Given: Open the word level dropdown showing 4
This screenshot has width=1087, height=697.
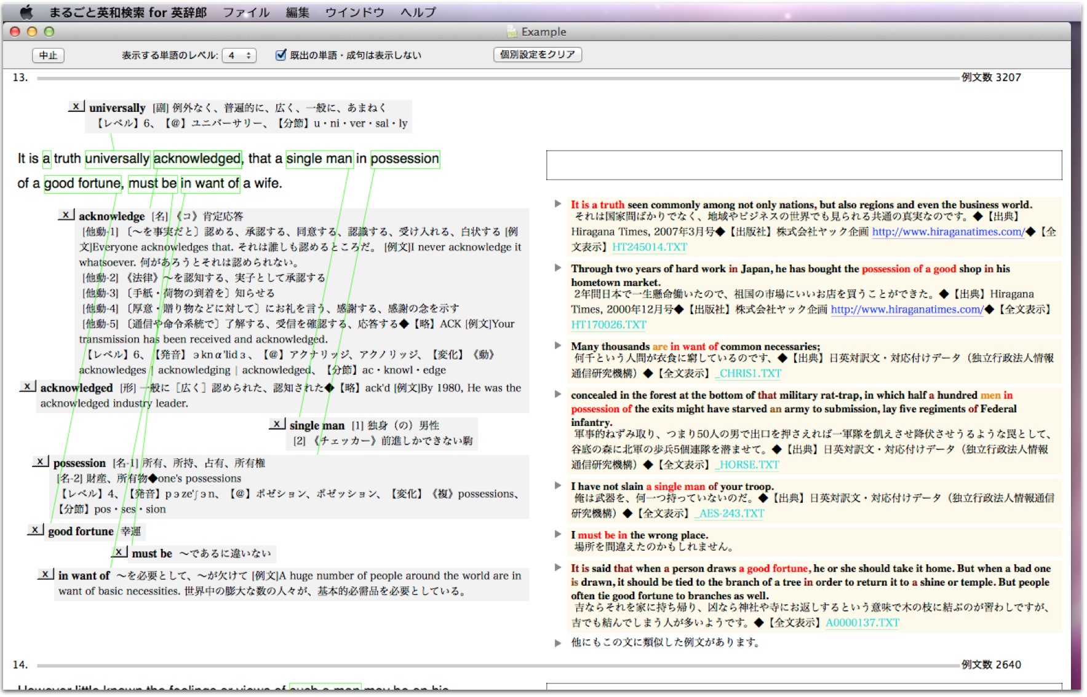Looking at the screenshot, I should (239, 55).
